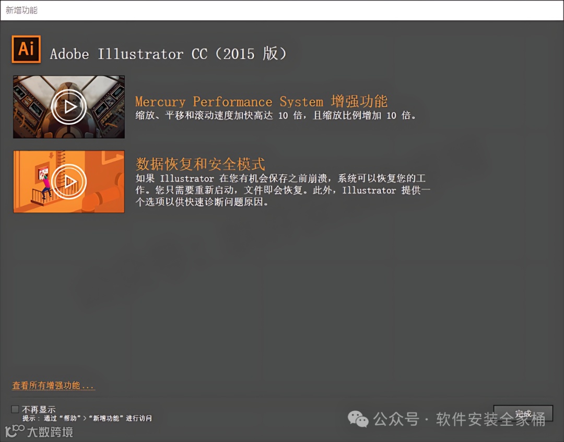Click the 提示 hint text about 帮助 menu
The image size is (564, 442).
tap(87, 419)
